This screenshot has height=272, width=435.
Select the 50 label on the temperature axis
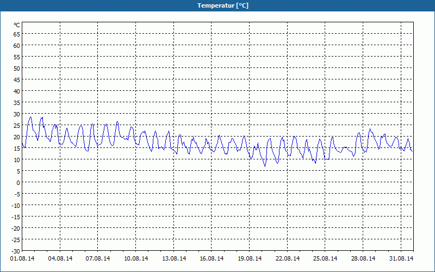(x=16, y=69)
